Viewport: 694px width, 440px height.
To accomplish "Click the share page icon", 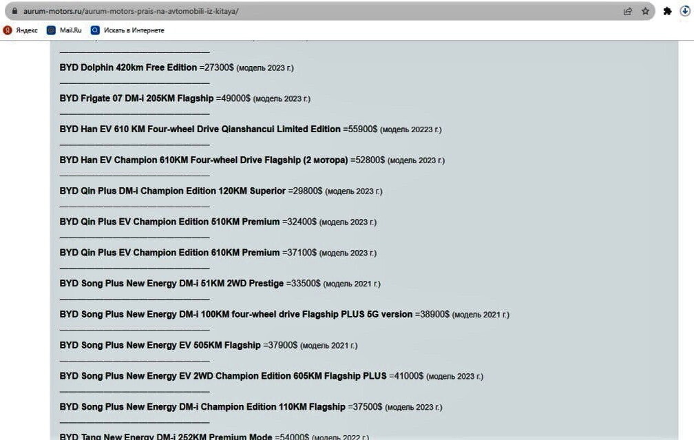I will (x=628, y=11).
